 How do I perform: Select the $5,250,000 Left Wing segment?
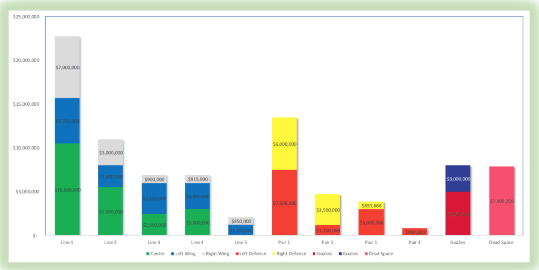[67, 121]
